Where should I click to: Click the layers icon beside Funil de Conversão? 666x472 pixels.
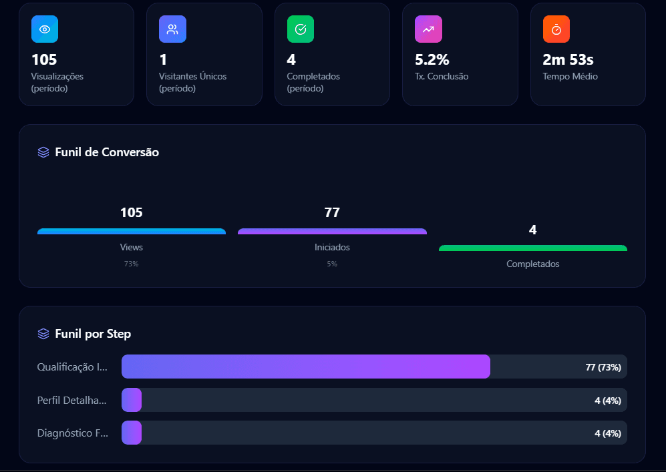coord(43,152)
